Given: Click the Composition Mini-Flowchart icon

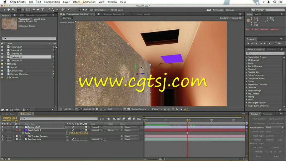Looking at the screenshot, I should click(x=102, y=119).
